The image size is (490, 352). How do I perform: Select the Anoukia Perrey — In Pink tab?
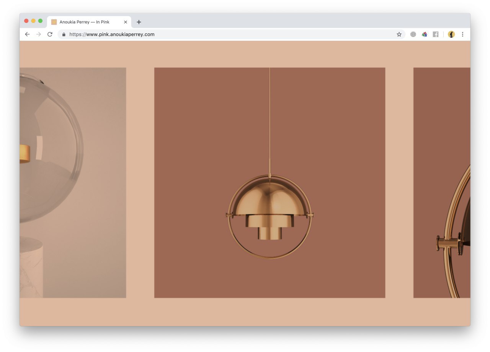[x=89, y=22]
